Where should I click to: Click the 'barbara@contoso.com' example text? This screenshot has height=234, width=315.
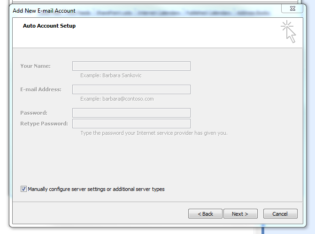[x=117, y=99]
